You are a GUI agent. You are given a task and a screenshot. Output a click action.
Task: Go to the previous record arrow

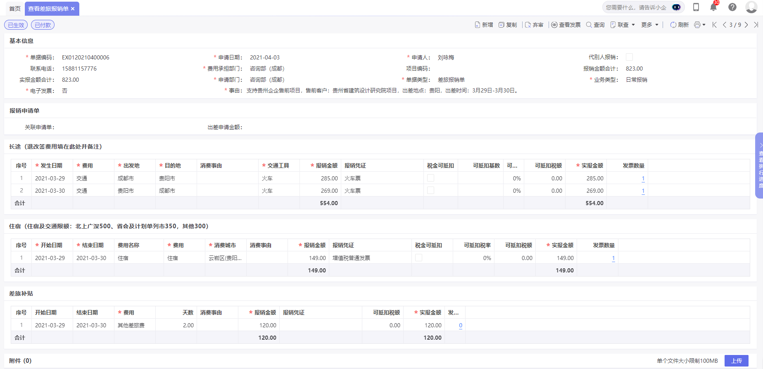725,25
